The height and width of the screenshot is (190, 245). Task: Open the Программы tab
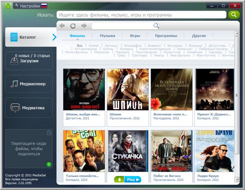point(166,36)
